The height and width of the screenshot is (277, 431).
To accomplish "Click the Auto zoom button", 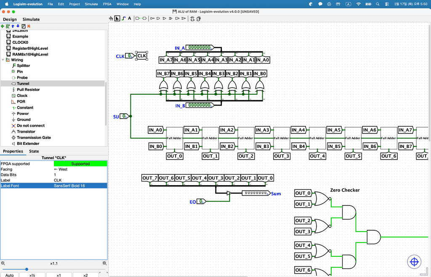I will [10, 275].
